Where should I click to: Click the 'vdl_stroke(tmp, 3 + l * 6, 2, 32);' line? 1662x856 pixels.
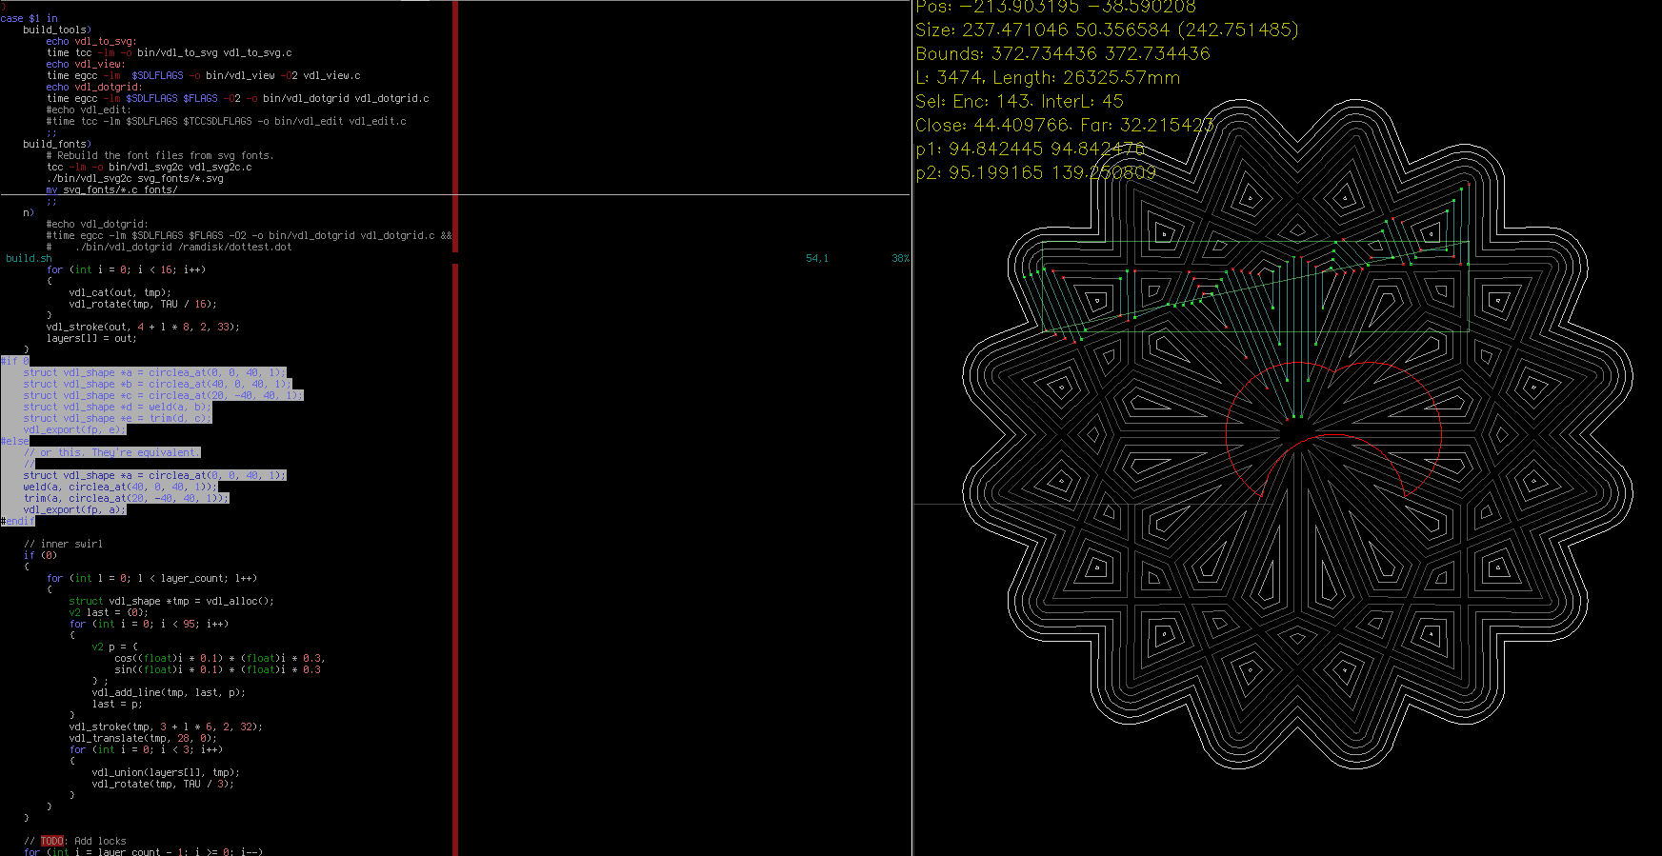pyautogui.click(x=167, y=727)
